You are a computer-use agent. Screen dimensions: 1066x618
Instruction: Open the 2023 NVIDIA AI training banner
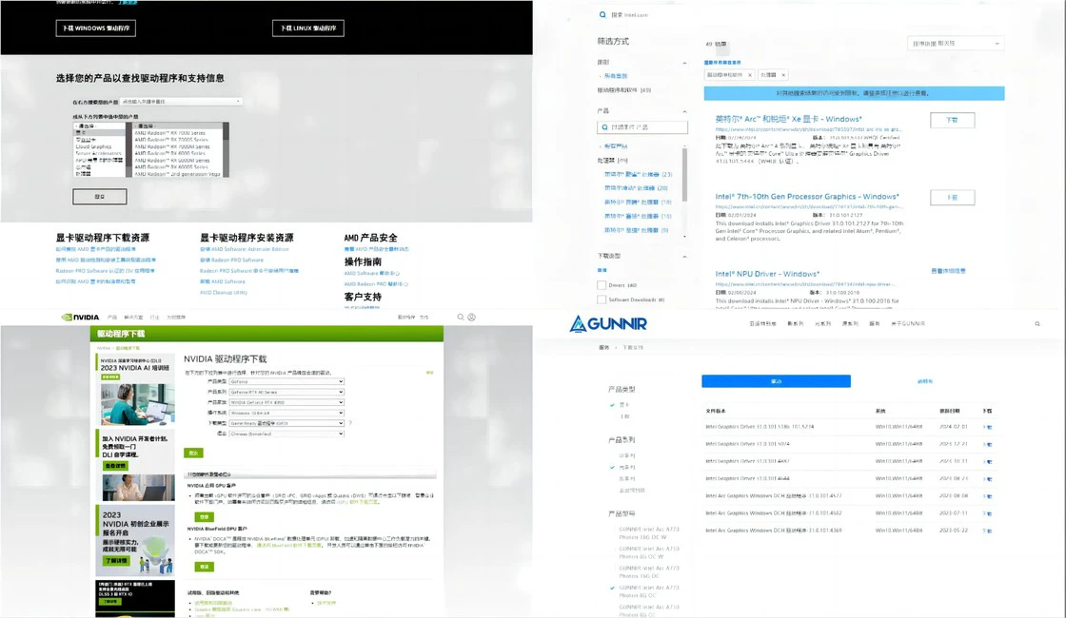pos(135,389)
